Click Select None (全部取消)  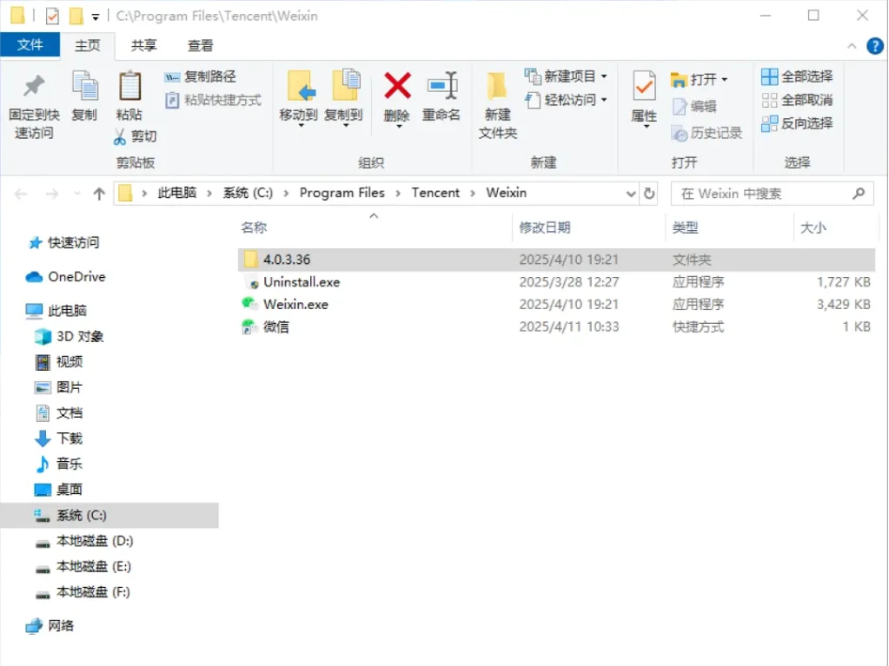coord(797,100)
